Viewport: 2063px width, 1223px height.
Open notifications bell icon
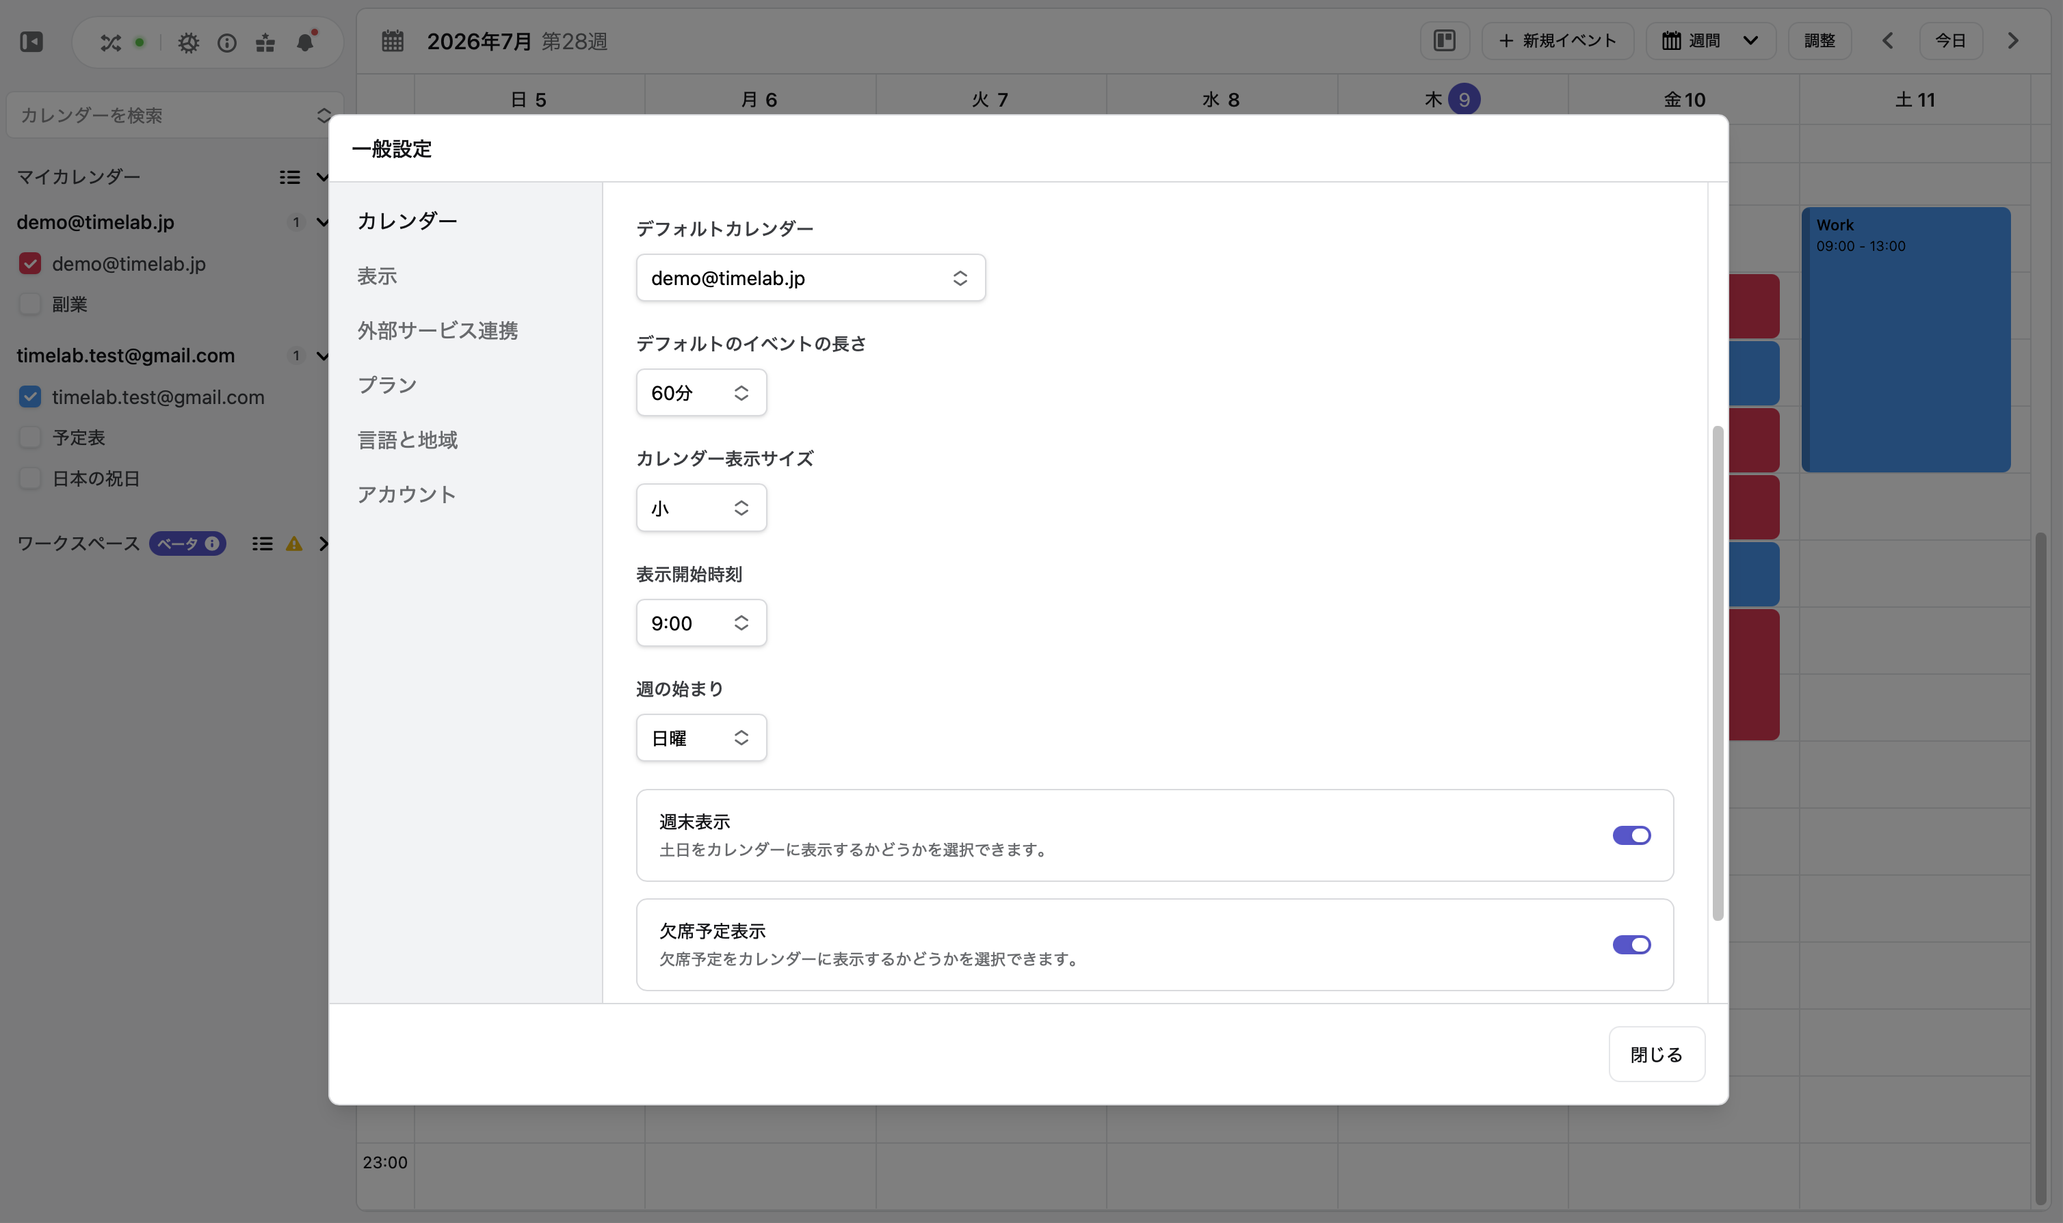click(x=305, y=41)
